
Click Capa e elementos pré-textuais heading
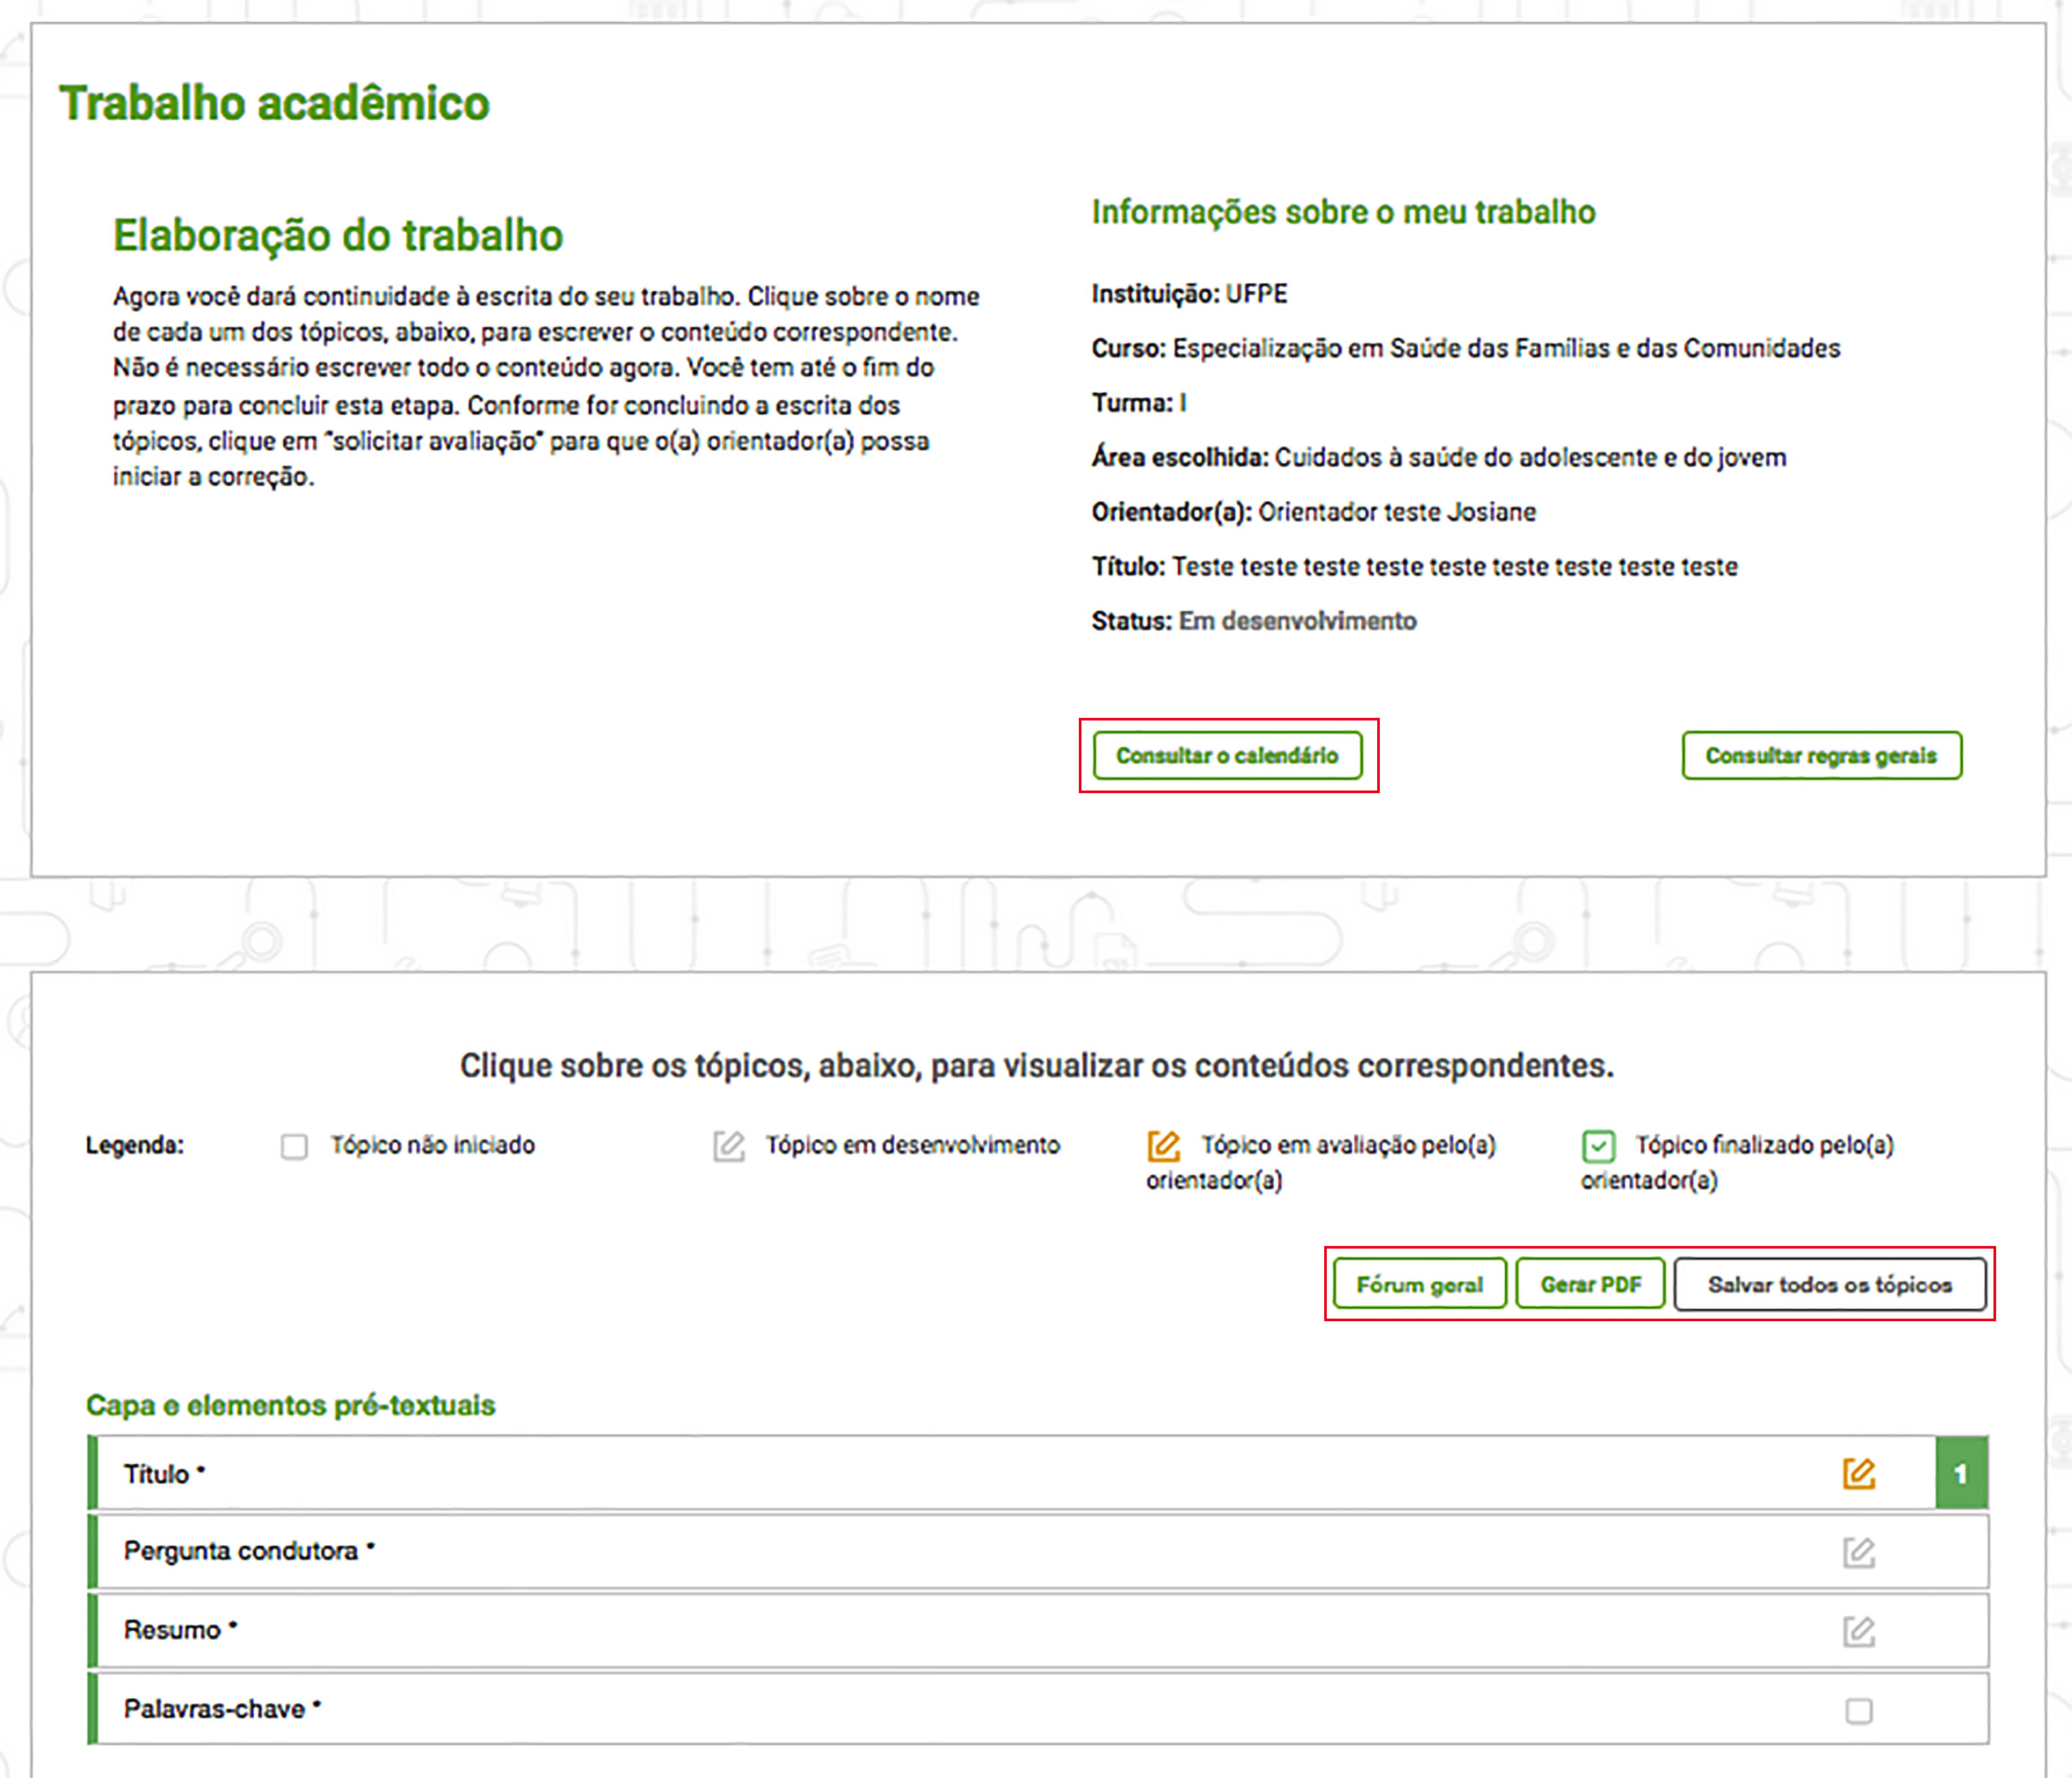290,1405
